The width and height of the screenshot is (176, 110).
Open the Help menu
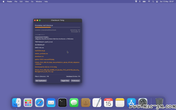[46, 1]
